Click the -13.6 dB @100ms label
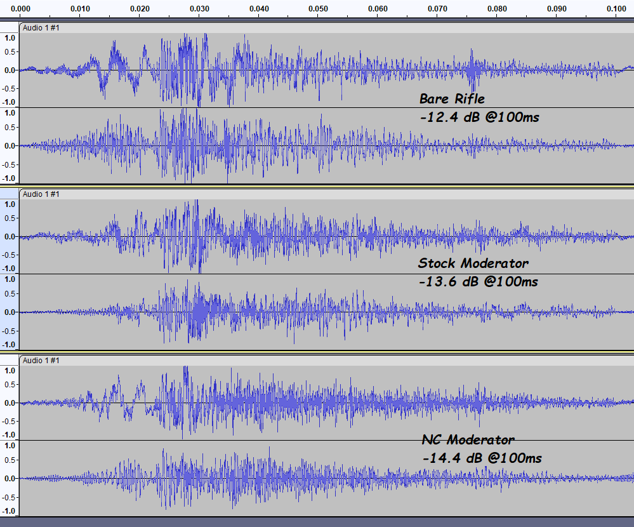This screenshot has height=527, width=634. click(479, 281)
